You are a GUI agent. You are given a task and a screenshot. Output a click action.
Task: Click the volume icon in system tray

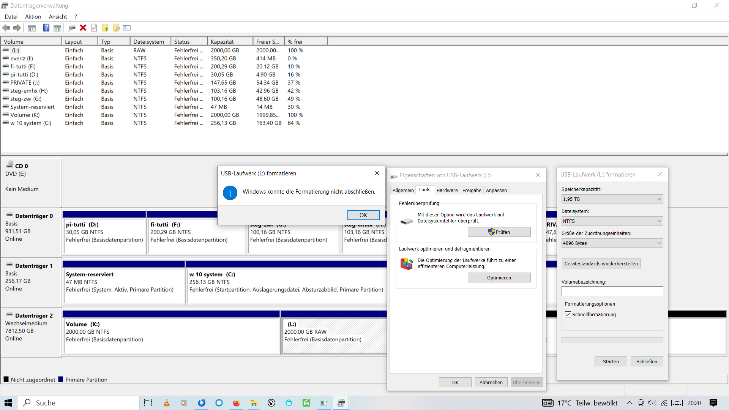tap(652, 403)
